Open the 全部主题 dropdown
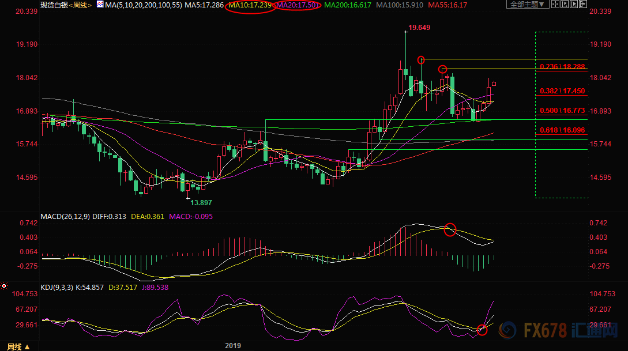The image size is (628, 351). tap(527, 5)
